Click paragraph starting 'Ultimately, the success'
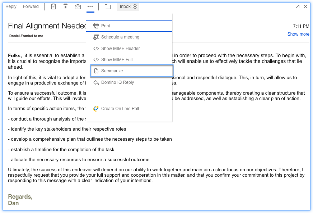Viewport: 313px width, 213px height. pyautogui.click(x=156, y=175)
